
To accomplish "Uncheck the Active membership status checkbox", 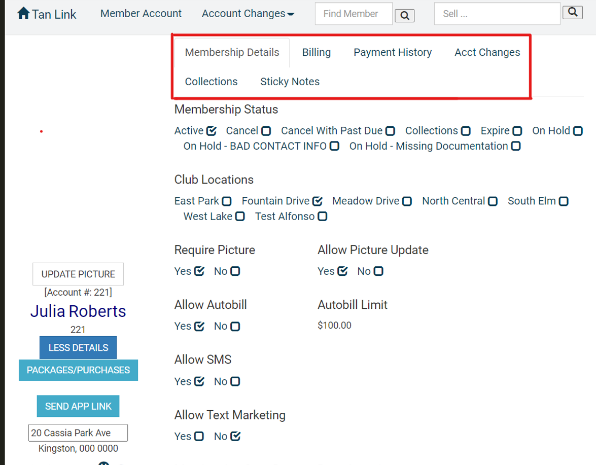I will point(212,131).
